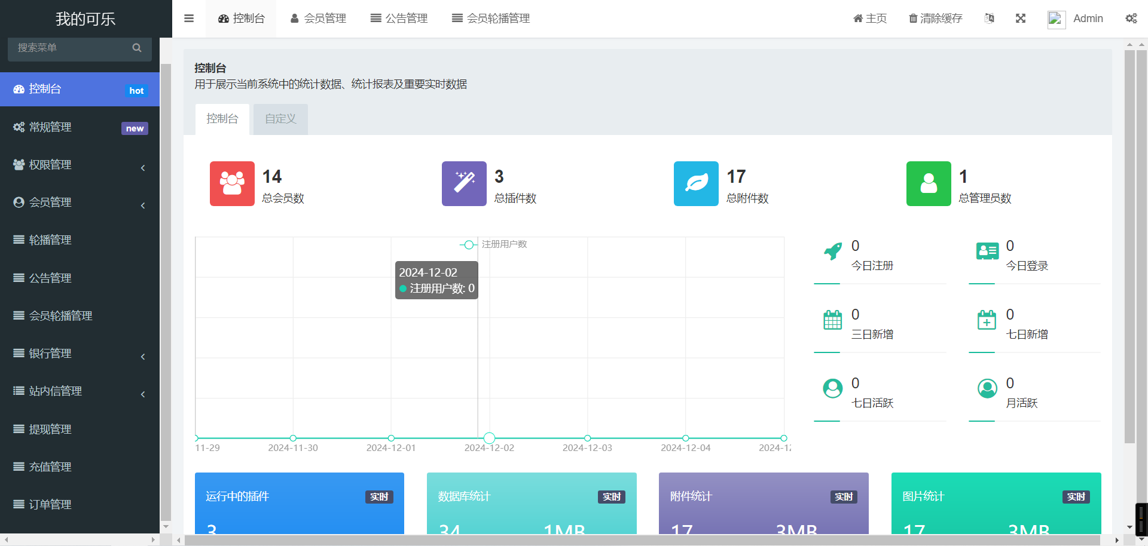Click the green administrators user icon
The image size is (1148, 546).
pos(928,183)
